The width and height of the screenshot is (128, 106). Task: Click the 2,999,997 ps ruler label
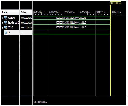[x=70, y=12]
